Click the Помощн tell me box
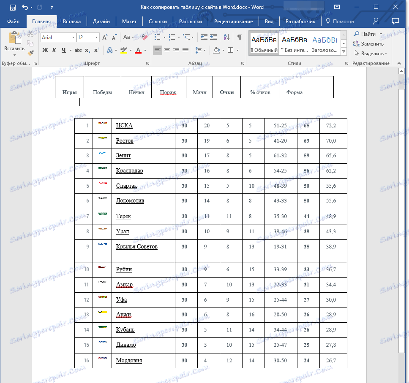This screenshot has width=409, height=383. [340, 22]
